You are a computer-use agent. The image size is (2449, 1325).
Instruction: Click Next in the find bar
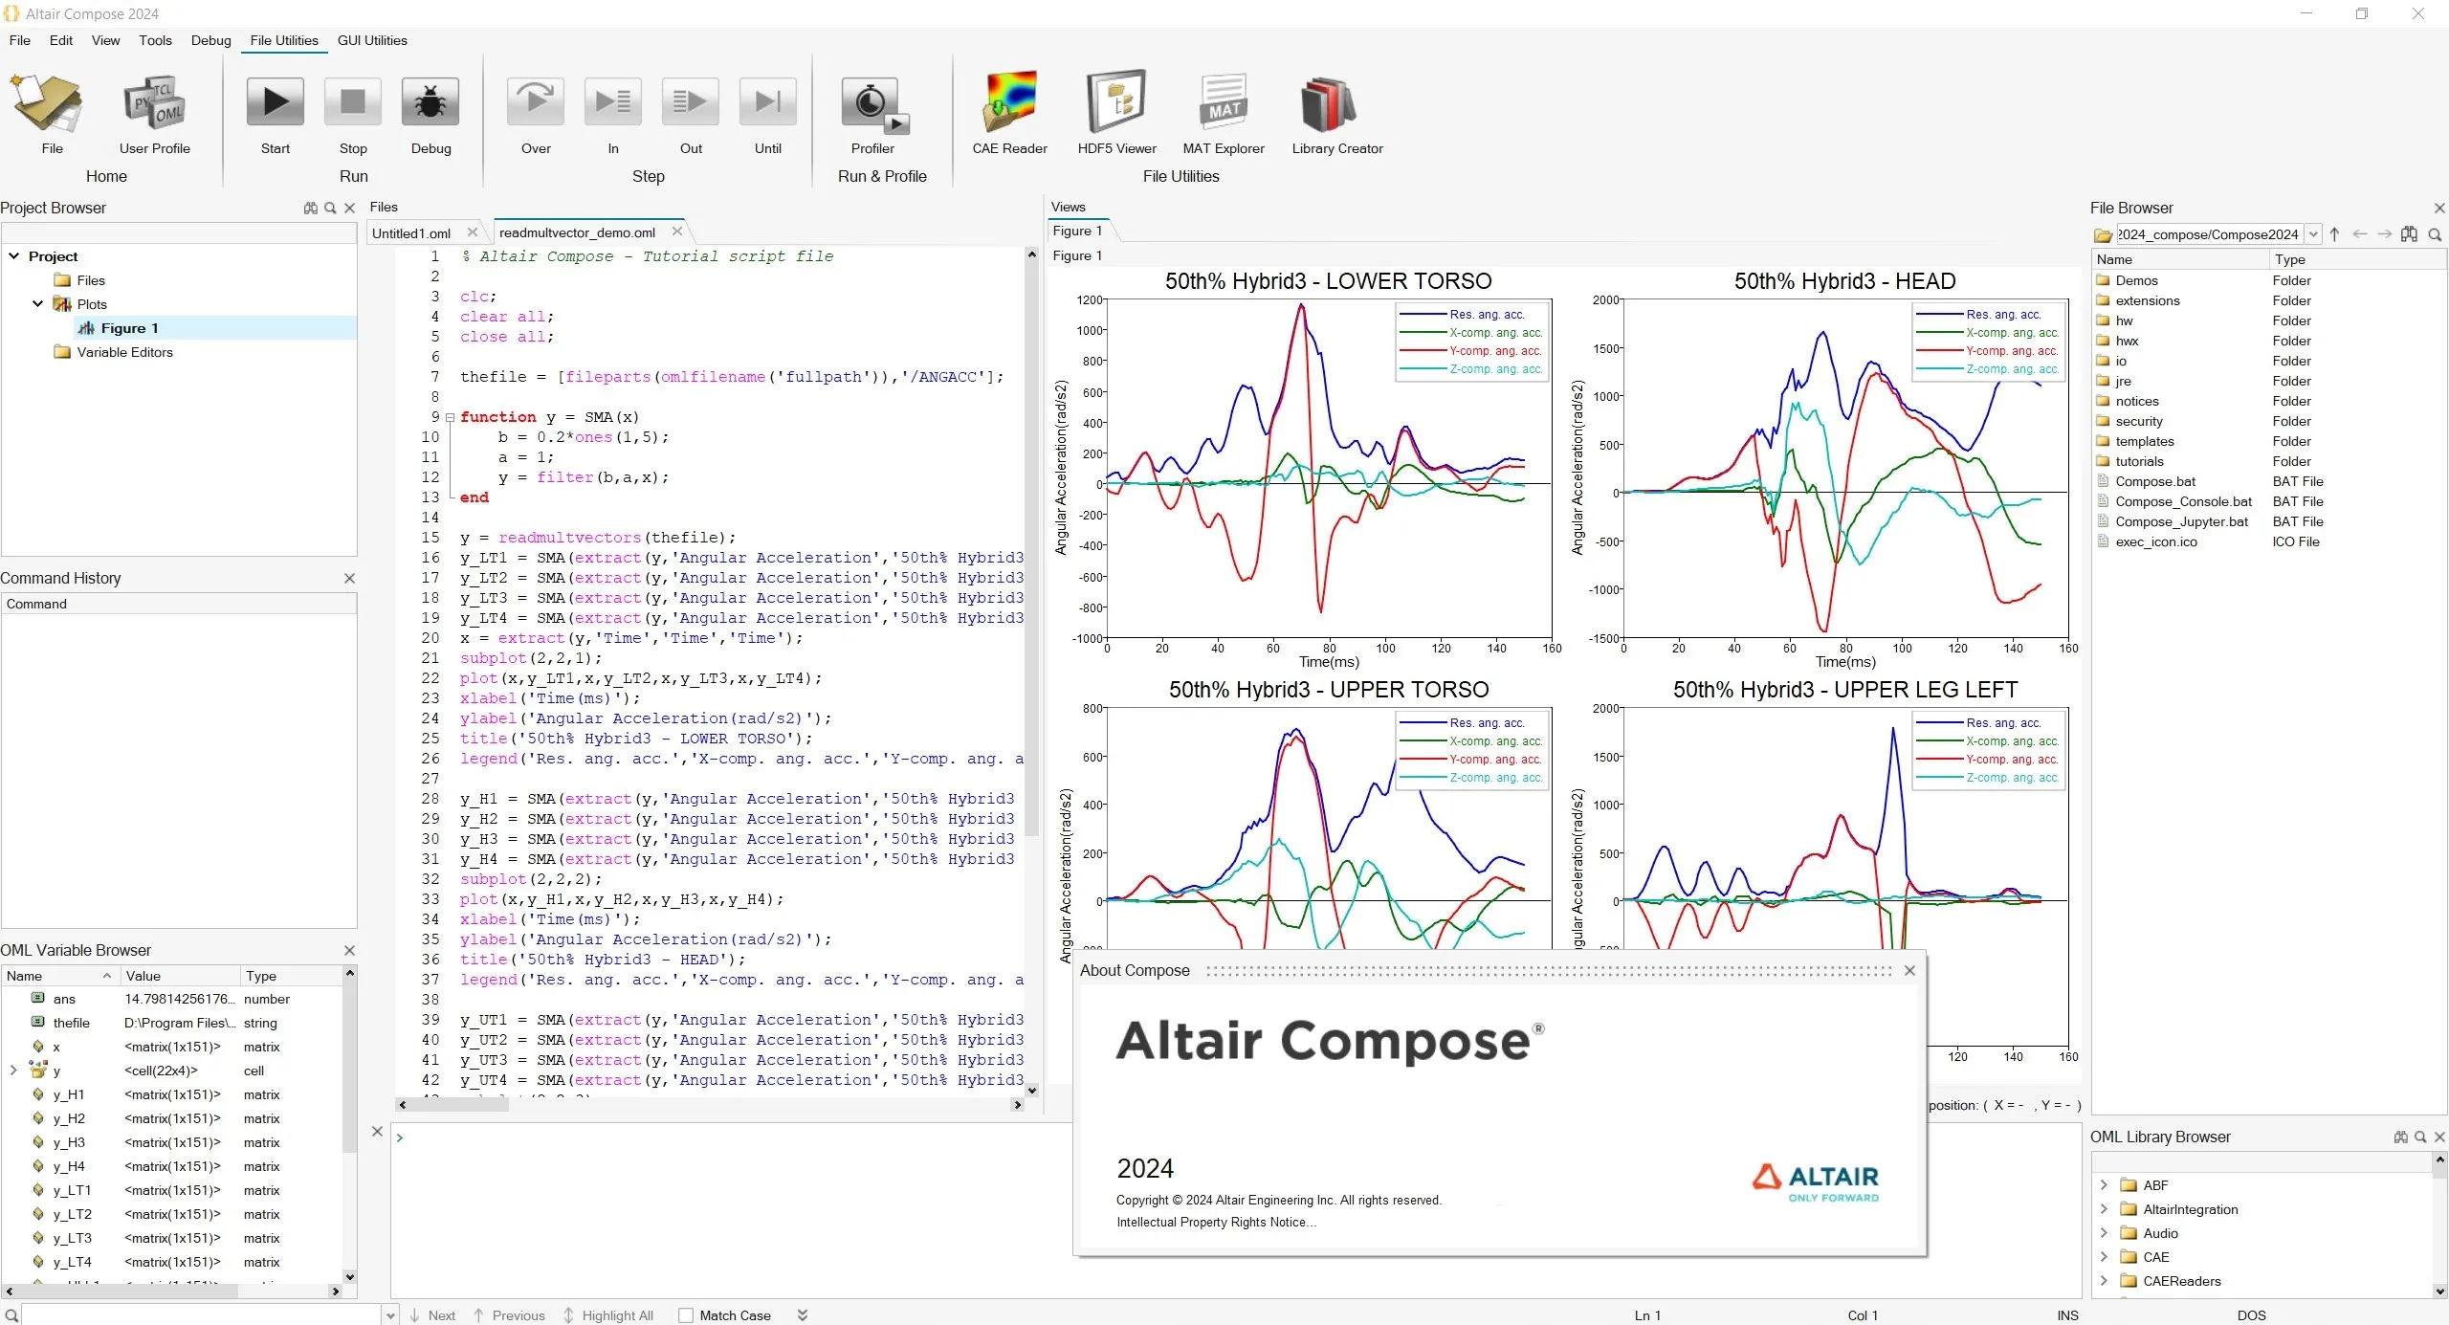[432, 1315]
